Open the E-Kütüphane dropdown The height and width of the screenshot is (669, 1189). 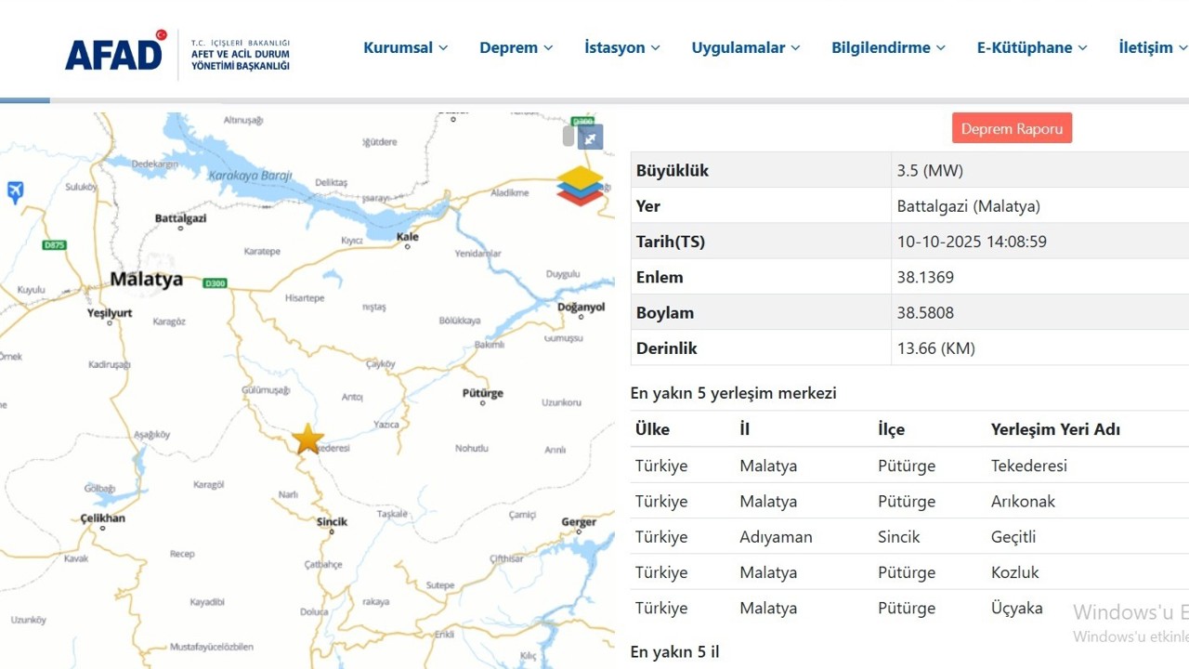pos(1025,46)
